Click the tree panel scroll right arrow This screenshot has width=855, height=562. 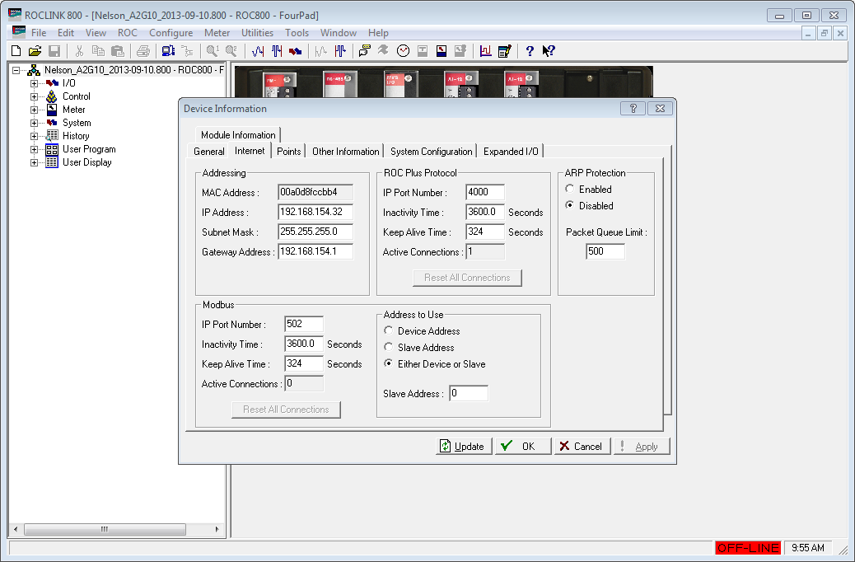(217, 529)
